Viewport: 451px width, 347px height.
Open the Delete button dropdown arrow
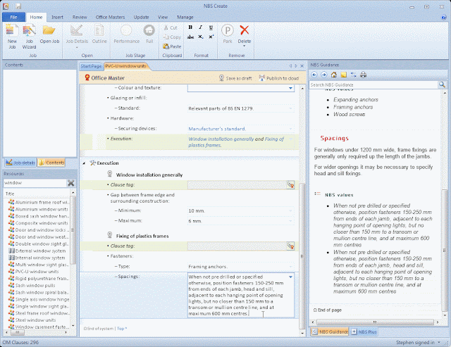tap(245, 46)
